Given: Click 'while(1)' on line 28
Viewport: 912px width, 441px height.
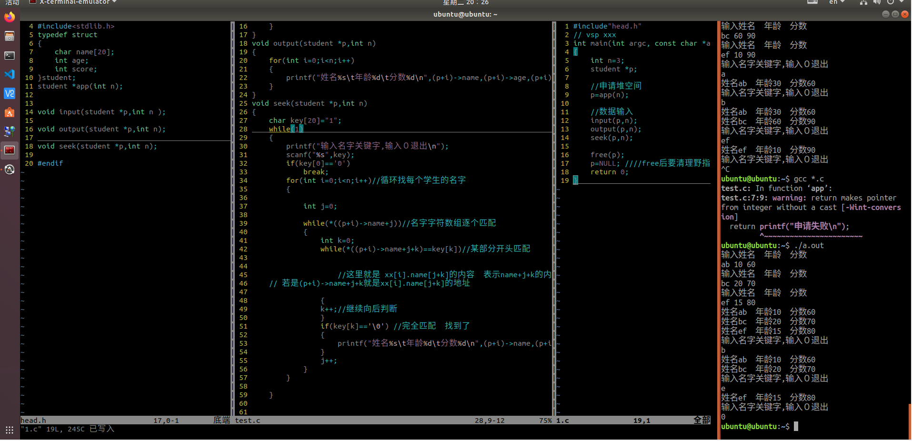Looking at the screenshot, I should click(286, 129).
